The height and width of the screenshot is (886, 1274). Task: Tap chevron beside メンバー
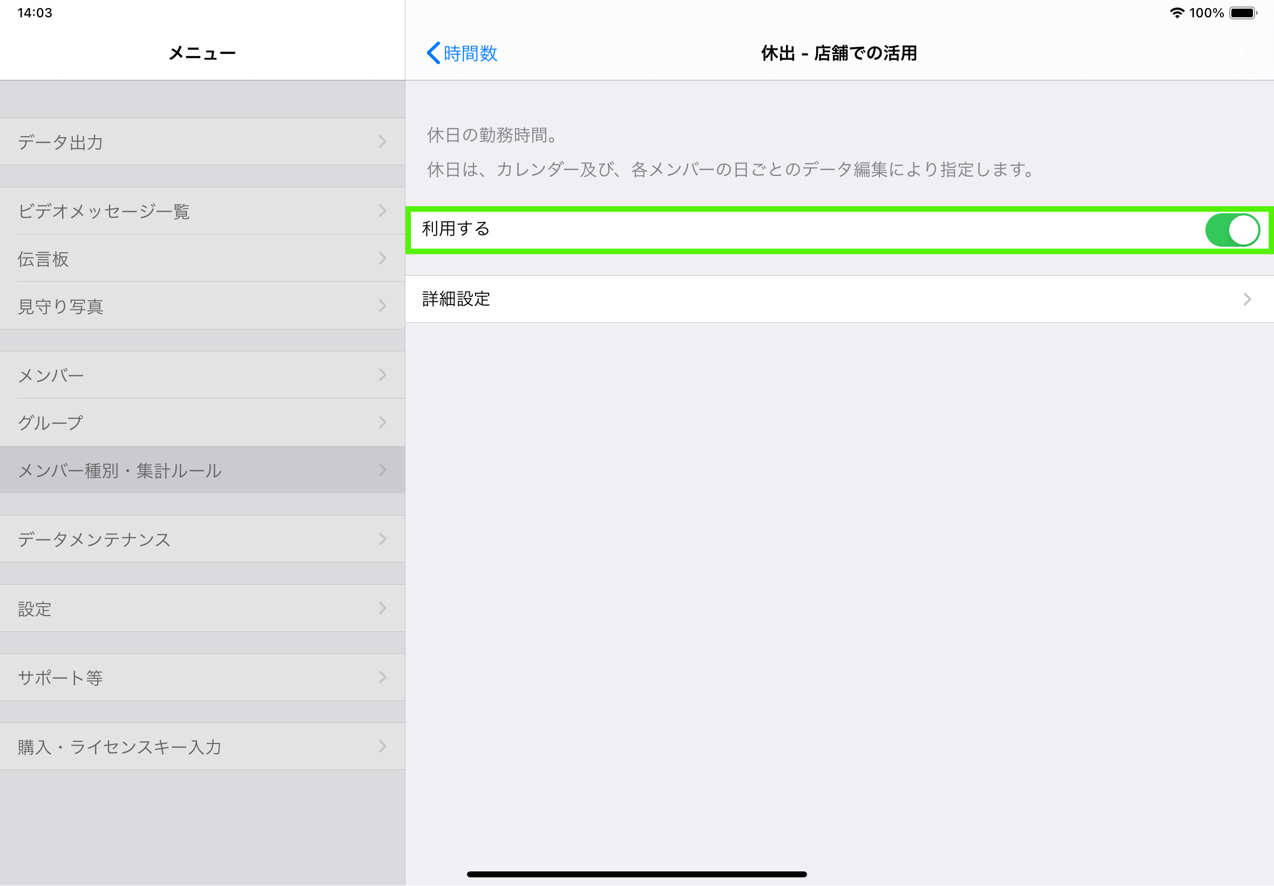(x=383, y=375)
